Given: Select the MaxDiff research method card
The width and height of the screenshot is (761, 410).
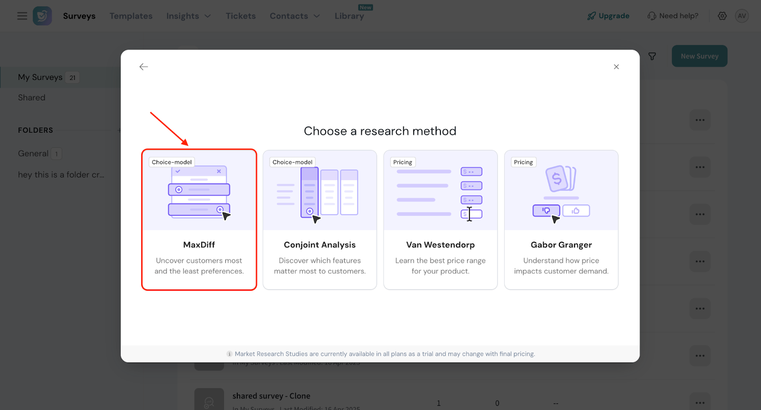Looking at the screenshot, I should tap(199, 220).
